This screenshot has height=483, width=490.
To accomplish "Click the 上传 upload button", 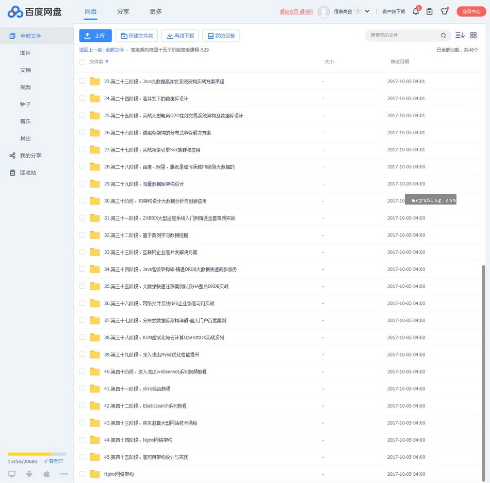I will coord(95,36).
